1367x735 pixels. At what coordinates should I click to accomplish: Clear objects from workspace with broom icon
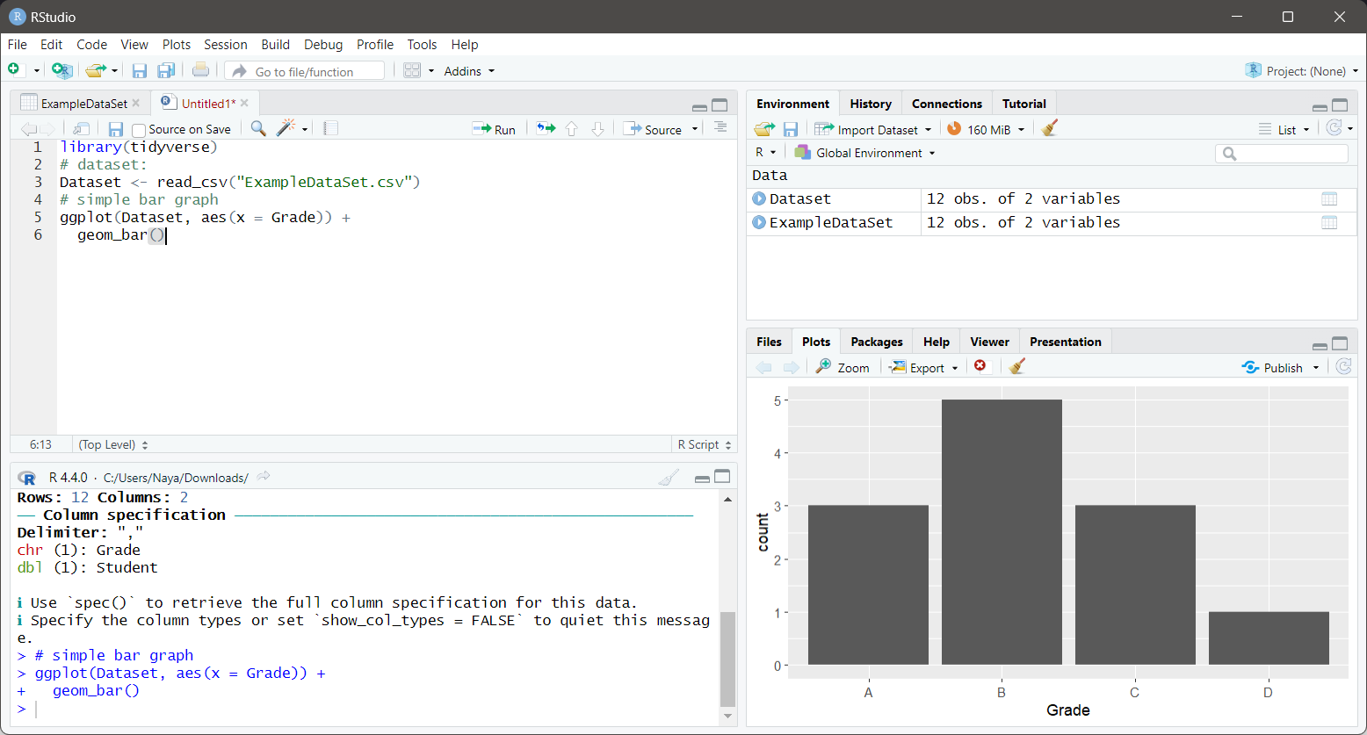coord(1049,128)
